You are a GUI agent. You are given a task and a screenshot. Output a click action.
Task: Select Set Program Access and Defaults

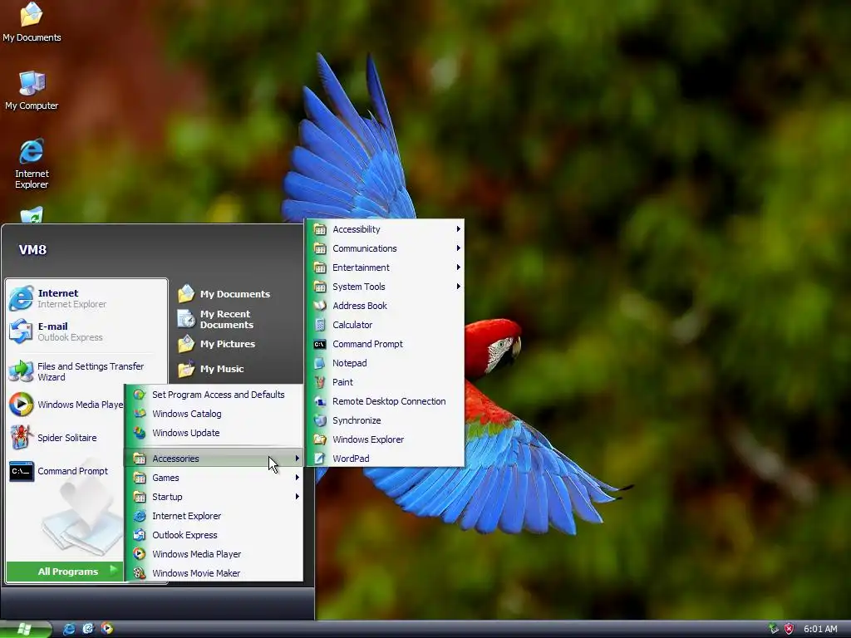(x=214, y=395)
